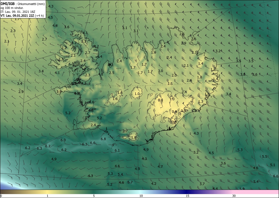Click the 2.5 precipitation value

point(112,73)
